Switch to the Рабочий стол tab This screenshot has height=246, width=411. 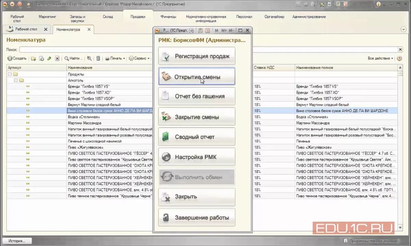(26, 29)
